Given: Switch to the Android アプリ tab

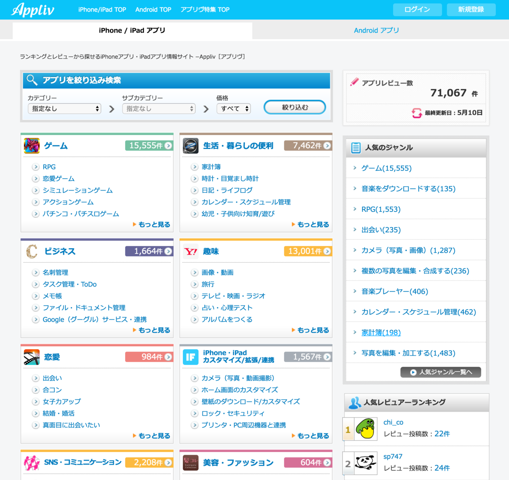Looking at the screenshot, I should [377, 31].
